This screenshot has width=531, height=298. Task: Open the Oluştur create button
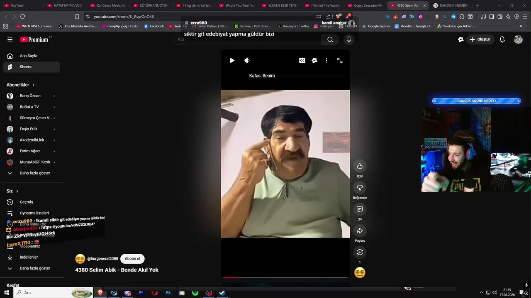tap(480, 39)
